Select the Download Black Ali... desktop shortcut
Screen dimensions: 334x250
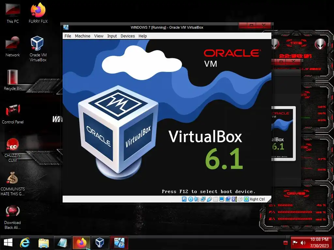[13, 217]
